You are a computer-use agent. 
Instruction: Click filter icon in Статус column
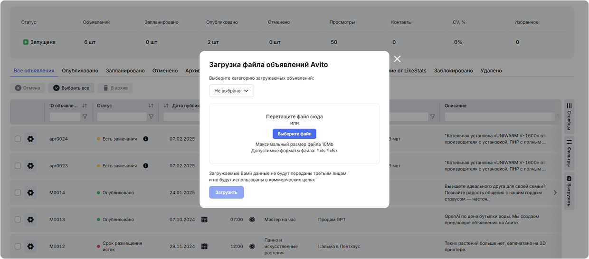pos(151,116)
